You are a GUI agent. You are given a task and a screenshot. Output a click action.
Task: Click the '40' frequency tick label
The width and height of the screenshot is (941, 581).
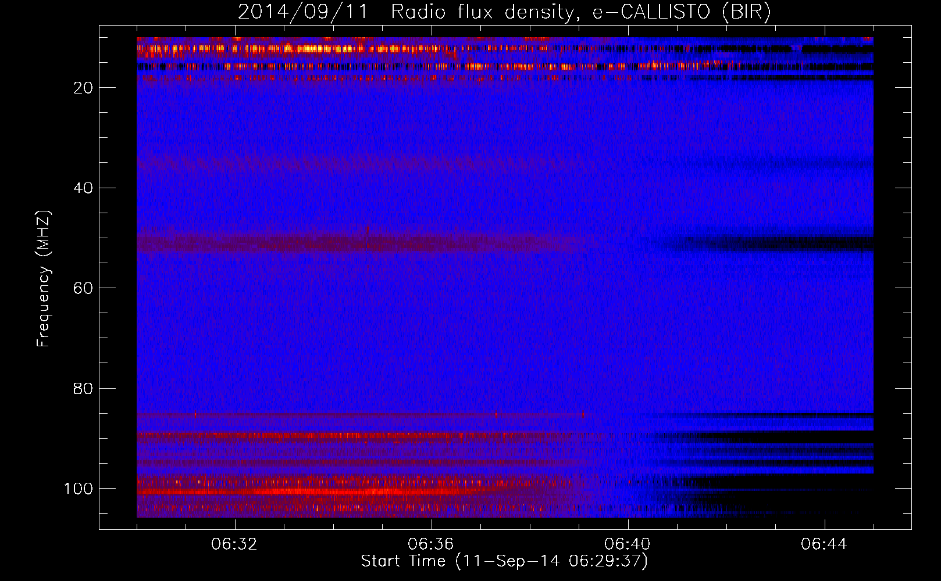click(x=84, y=188)
